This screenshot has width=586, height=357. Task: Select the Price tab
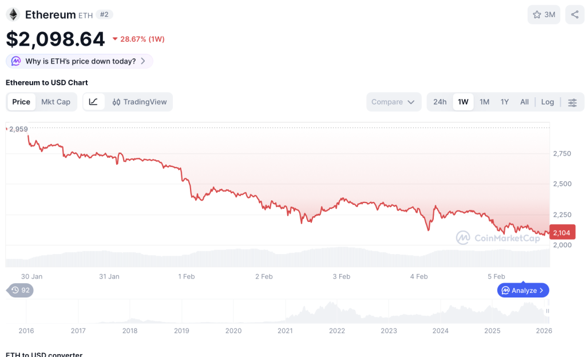point(21,101)
